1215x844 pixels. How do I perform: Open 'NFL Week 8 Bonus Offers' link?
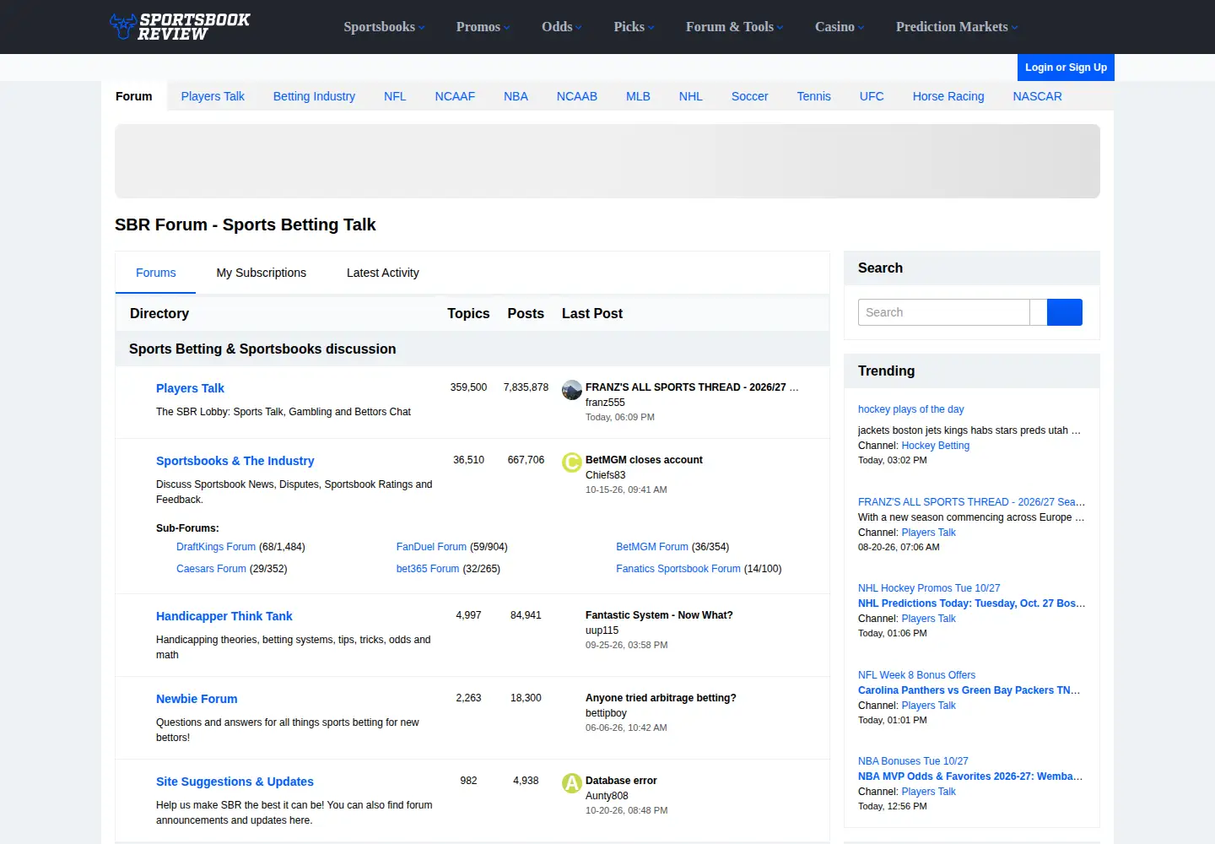pyautogui.click(x=916, y=675)
